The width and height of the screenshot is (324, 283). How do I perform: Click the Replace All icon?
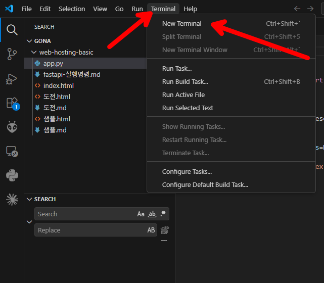(x=165, y=230)
